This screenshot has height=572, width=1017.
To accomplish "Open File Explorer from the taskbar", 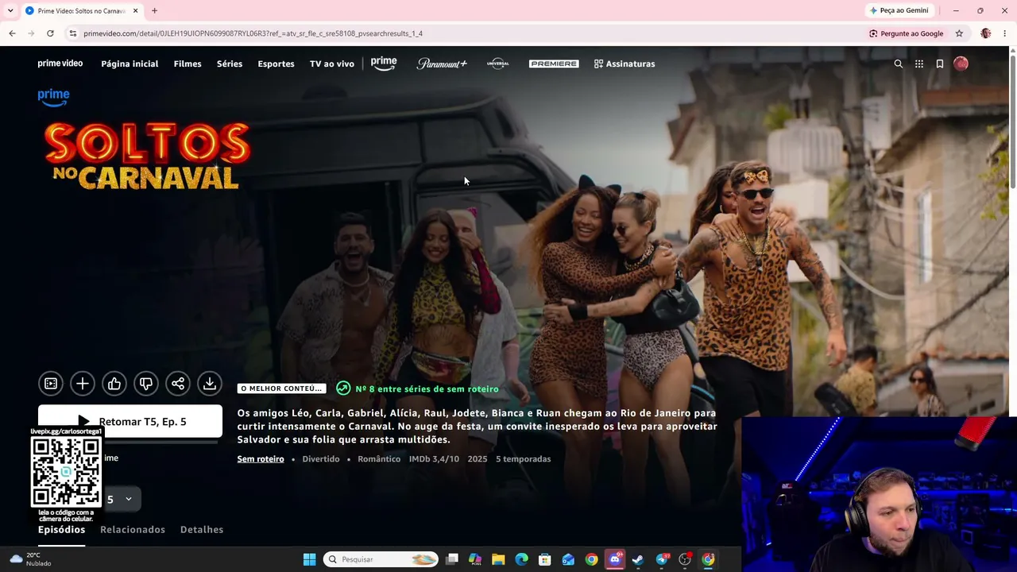I will [x=498, y=559].
